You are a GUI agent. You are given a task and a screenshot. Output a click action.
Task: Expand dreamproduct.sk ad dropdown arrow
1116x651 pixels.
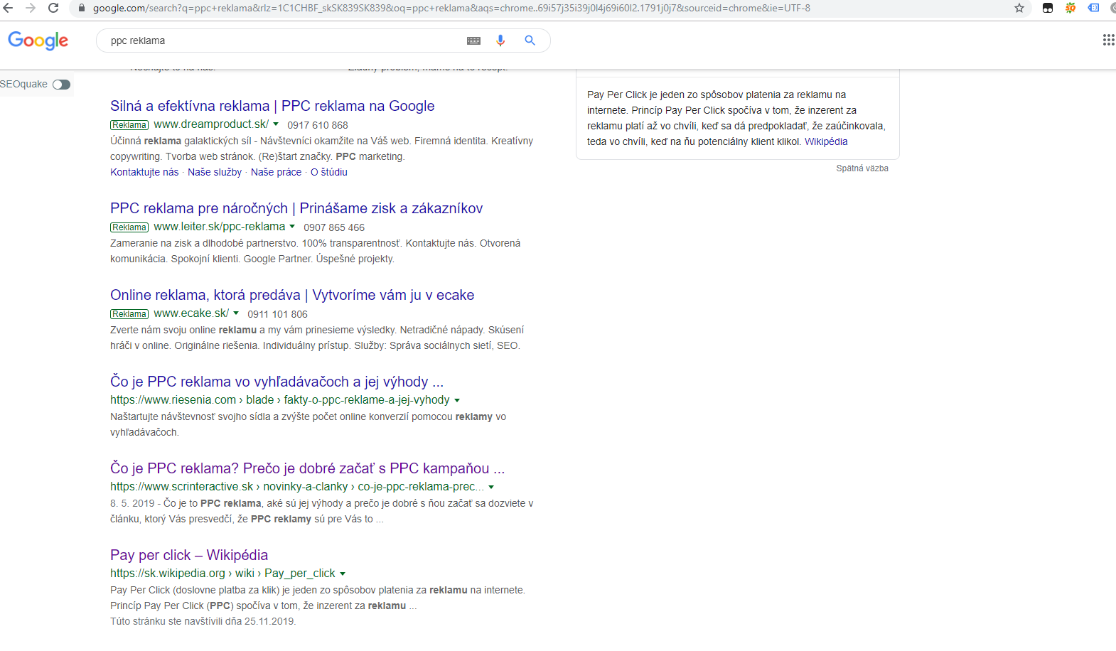point(276,124)
